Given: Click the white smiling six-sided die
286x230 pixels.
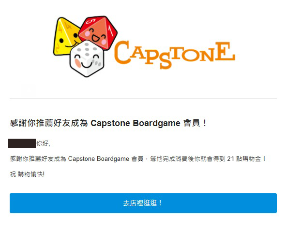Looking at the screenshot, I should [x=87, y=58].
